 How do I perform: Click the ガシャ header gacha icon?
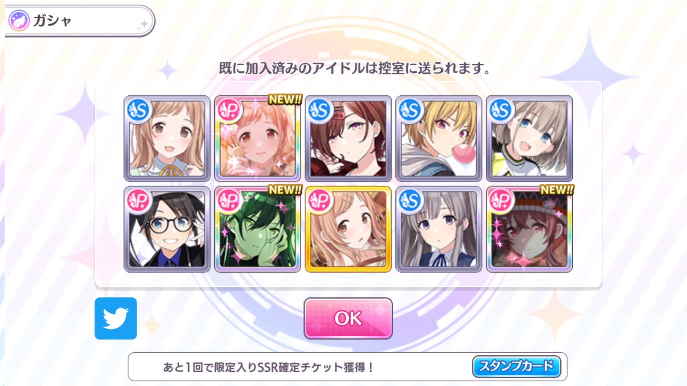[19, 21]
